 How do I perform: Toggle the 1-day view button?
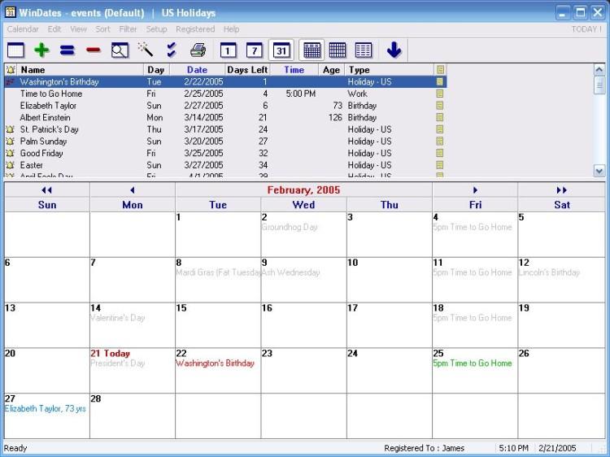point(229,50)
